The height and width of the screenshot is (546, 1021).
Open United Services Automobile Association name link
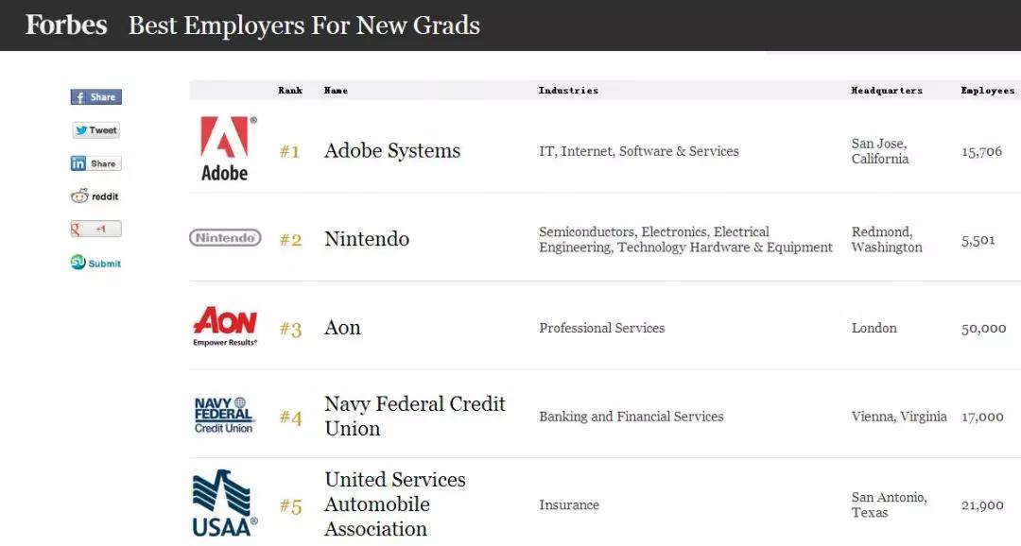tap(394, 504)
